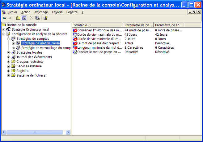
Task: Expand the Système de fichiers node
Action: pyautogui.click(x=9, y=75)
